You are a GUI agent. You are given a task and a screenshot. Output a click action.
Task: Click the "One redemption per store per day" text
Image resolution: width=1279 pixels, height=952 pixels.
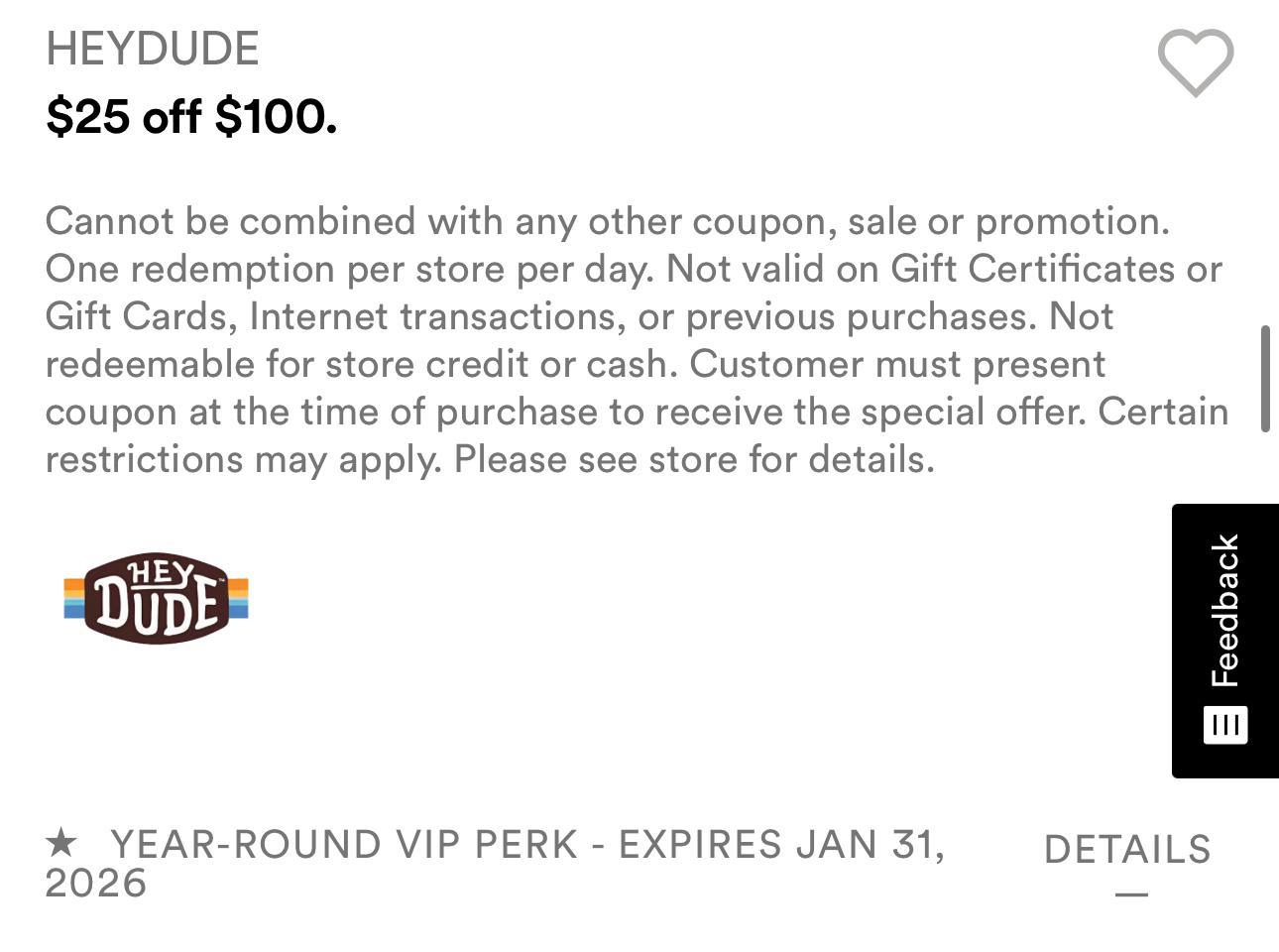pos(349,269)
